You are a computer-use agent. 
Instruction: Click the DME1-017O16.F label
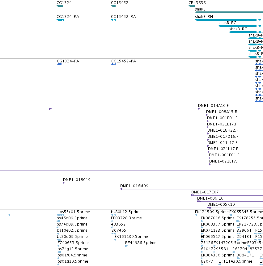223,136
